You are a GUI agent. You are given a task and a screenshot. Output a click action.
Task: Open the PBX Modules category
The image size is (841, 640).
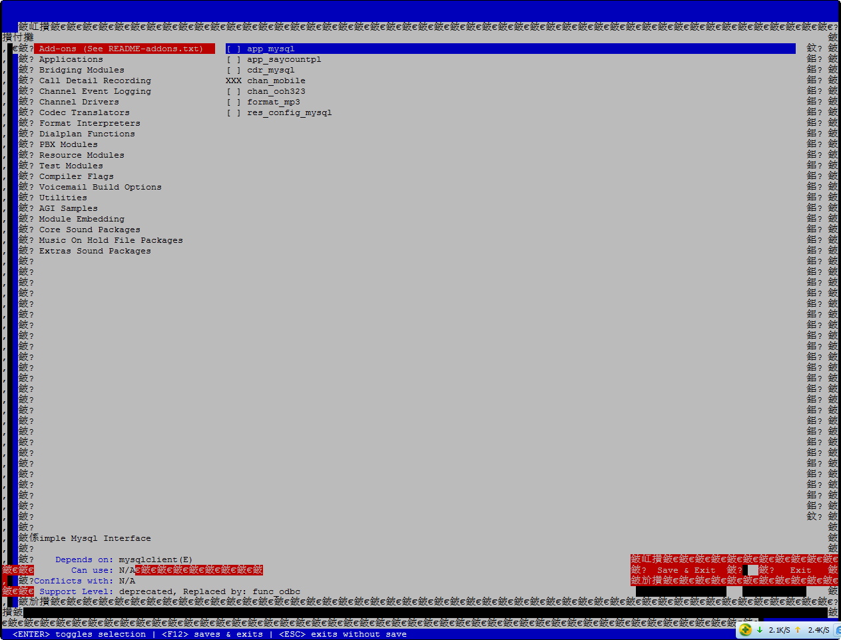(x=69, y=144)
